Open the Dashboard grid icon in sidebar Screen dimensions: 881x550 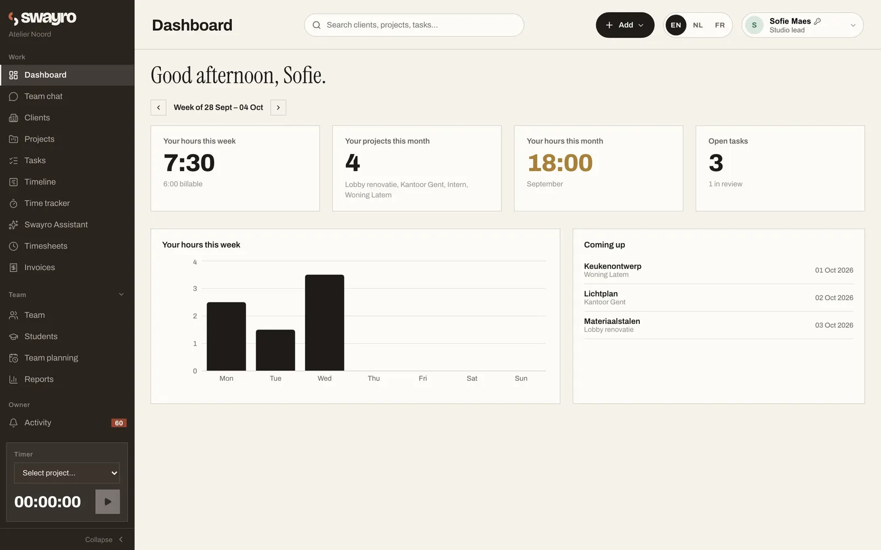coord(13,75)
